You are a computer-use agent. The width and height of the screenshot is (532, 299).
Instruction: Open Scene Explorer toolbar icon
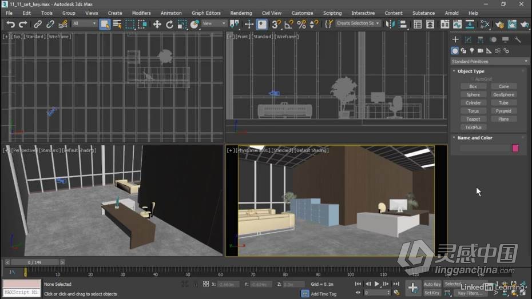[x=418, y=24]
